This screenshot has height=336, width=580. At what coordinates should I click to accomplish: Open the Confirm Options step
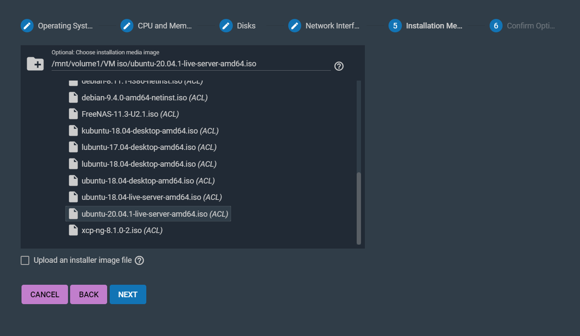pos(496,25)
